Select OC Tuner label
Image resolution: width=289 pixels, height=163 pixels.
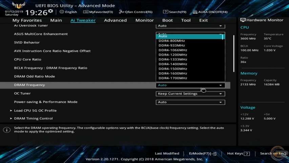point(22,93)
